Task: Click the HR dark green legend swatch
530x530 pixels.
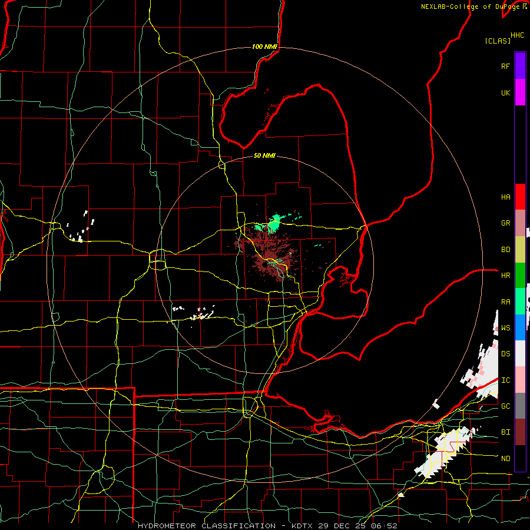Action: [520, 275]
